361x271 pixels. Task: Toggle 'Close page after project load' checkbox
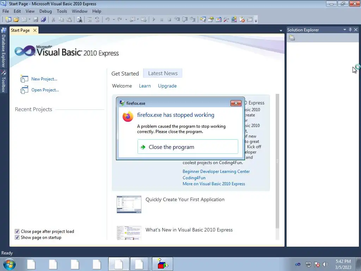[17, 231]
